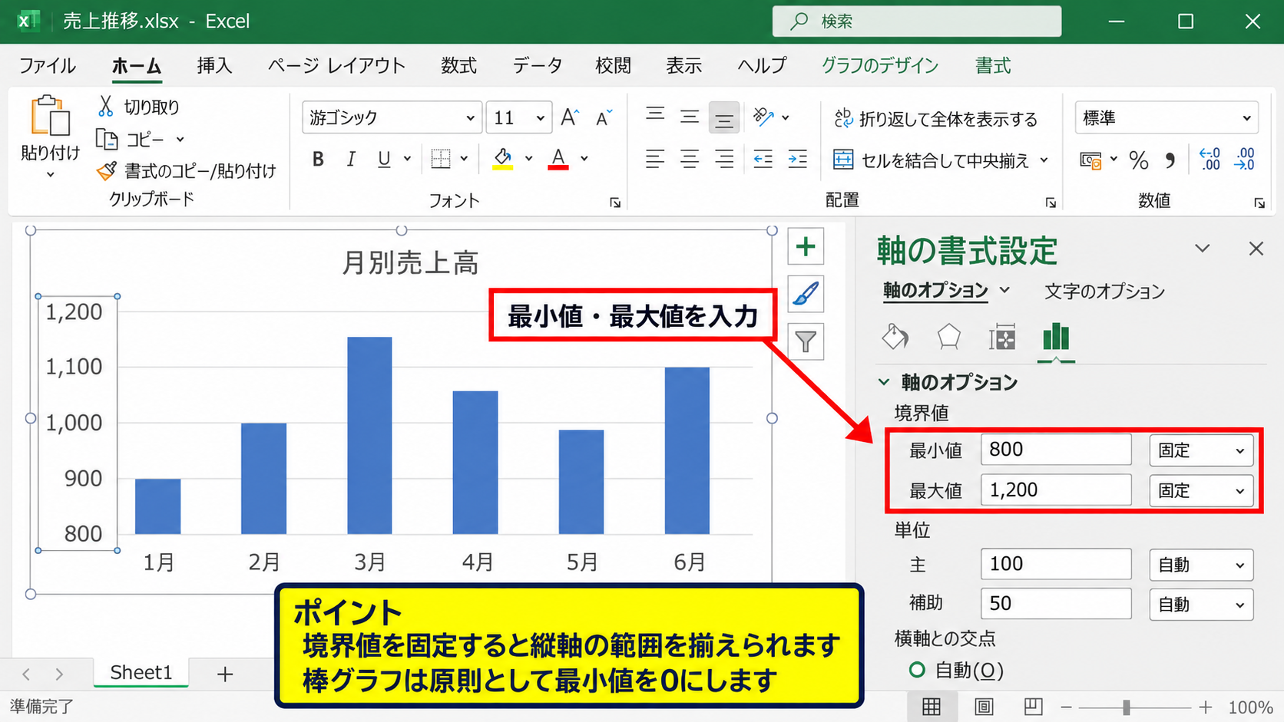Open the 固定 dropdown beside 最小値
This screenshot has width=1284, height=722.
tap(1201, 450)
